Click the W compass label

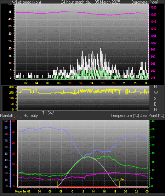point(156,93)
